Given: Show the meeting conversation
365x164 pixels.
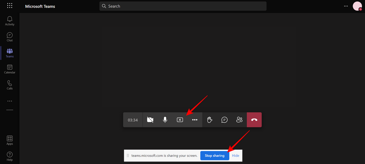Looking at the screenshot, I should pos(224,120).
